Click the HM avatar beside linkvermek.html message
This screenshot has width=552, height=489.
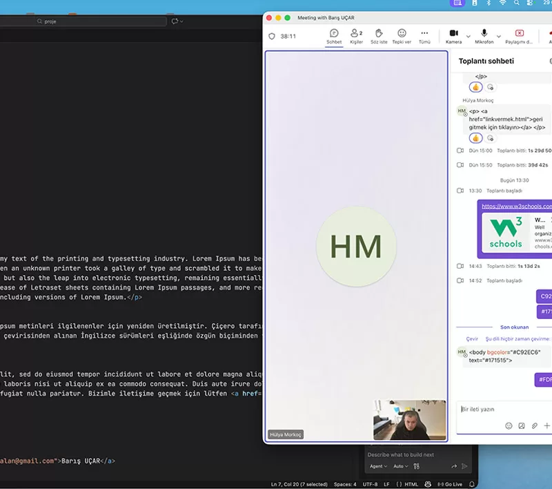coord(462,111)
